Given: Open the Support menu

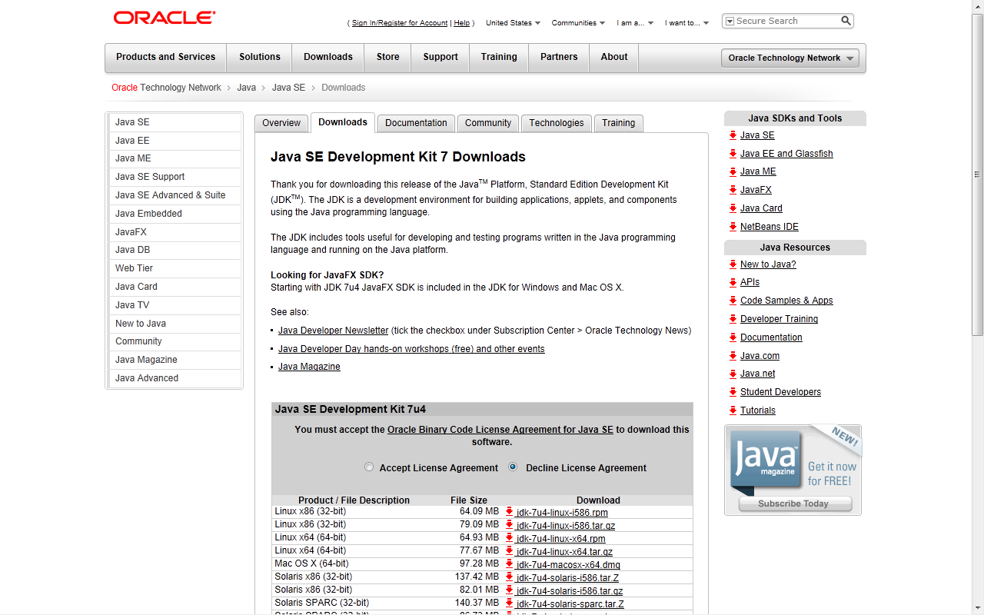Looking at the screenshot, I should coord(440,57).
